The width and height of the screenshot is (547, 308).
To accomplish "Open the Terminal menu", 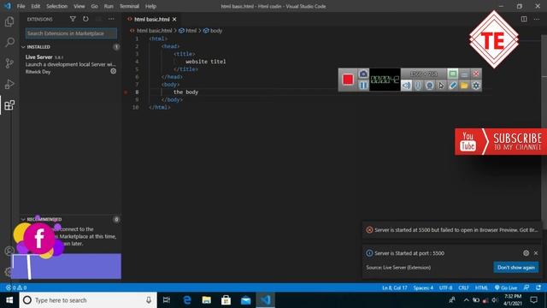I will (x=129, y=6).
